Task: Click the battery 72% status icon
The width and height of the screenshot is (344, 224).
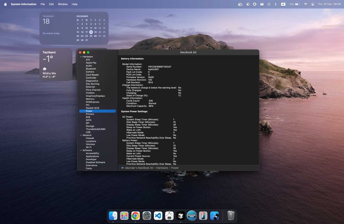Action: [294, 4]
